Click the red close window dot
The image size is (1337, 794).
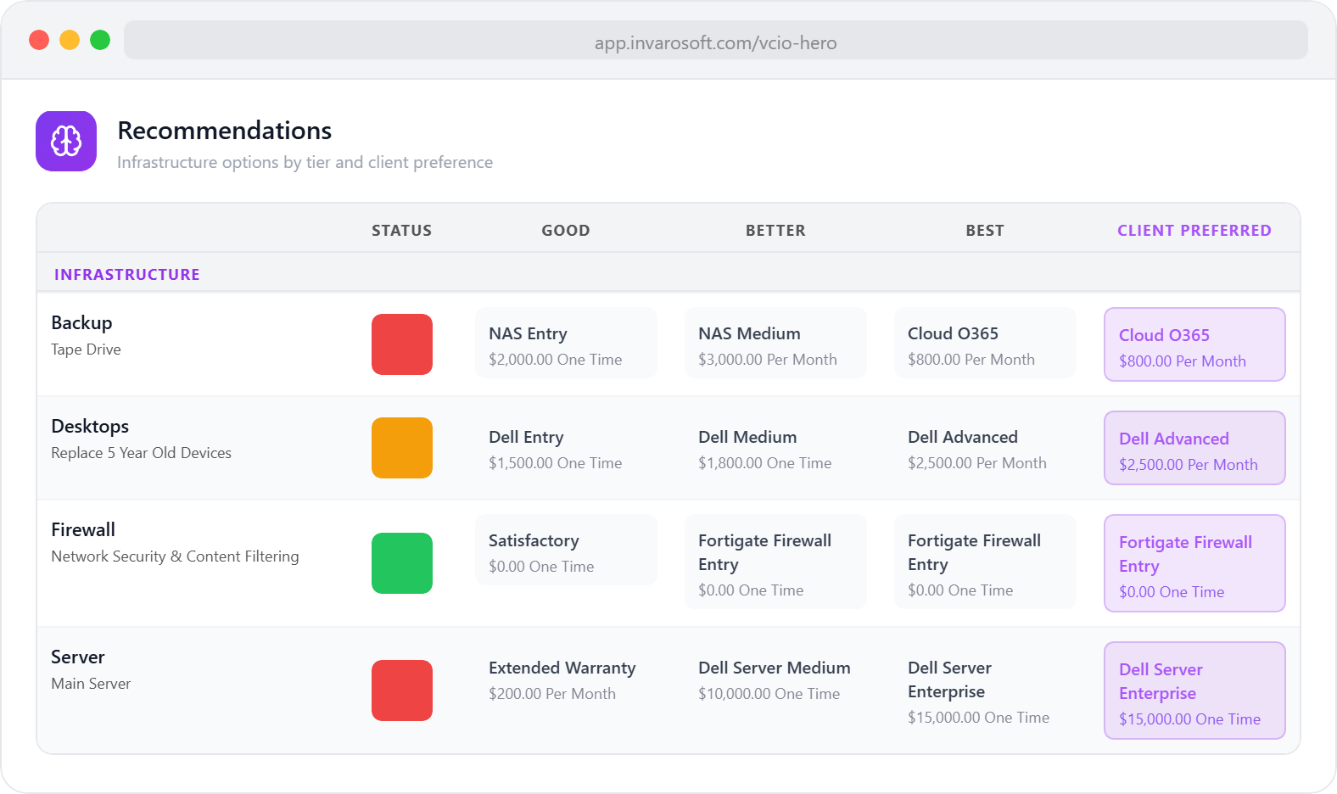tap(39, 40)
